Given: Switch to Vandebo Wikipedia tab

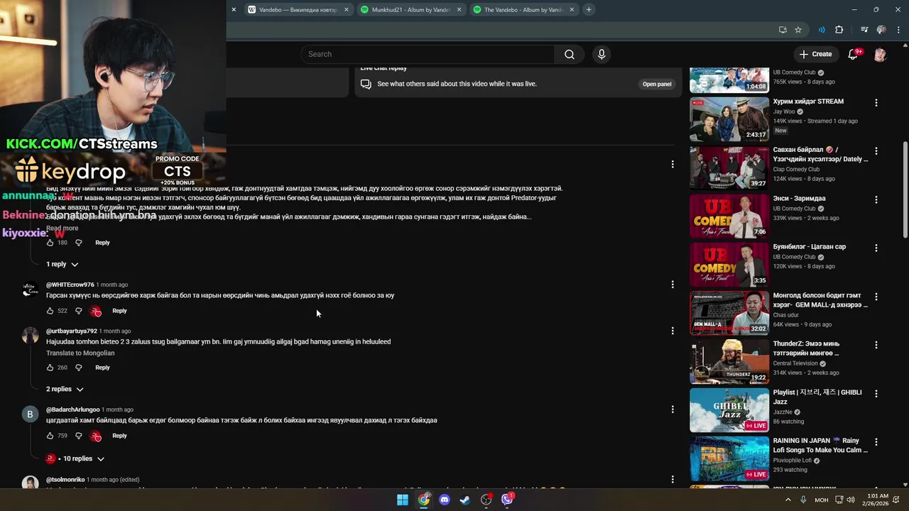Looking at the screenshot, I should (298, 10).
